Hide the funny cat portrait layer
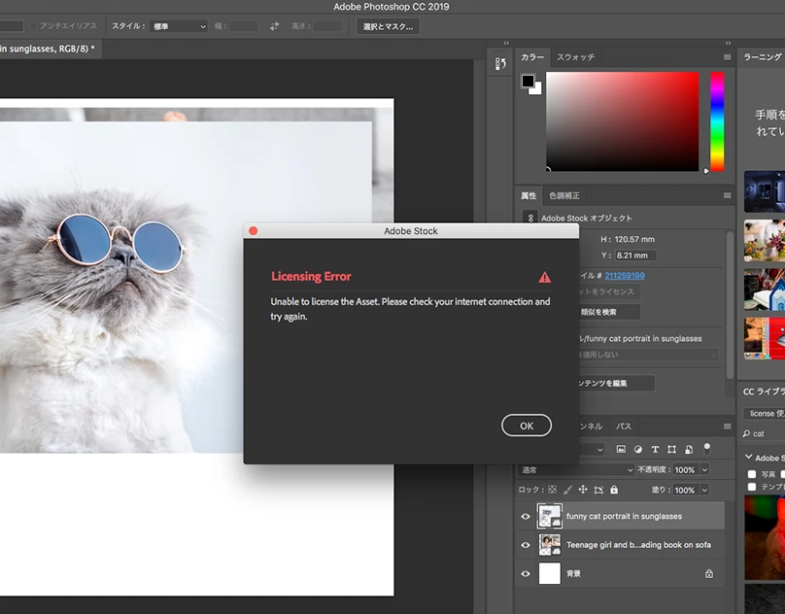785x614 pixels. pyautogui.click(x=526, y=517)
